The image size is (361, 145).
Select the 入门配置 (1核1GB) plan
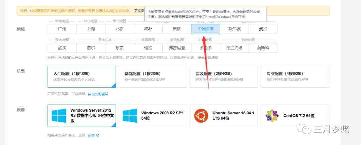pos(82,77)
